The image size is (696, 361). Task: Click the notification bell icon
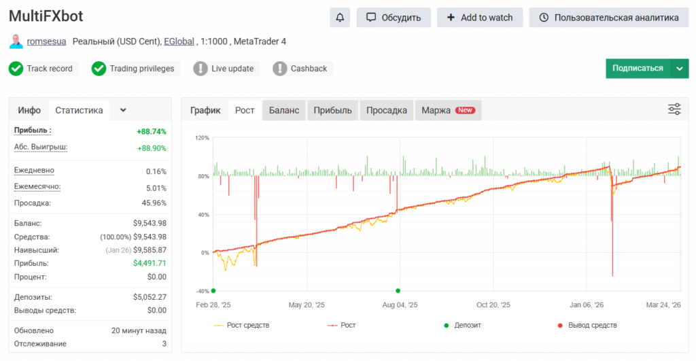coord(340,18)
